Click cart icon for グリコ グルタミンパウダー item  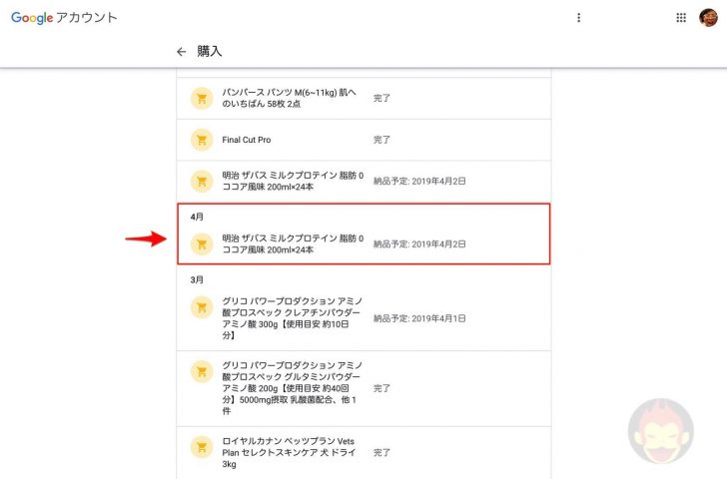pyautogui.click(x=202, y=371)
